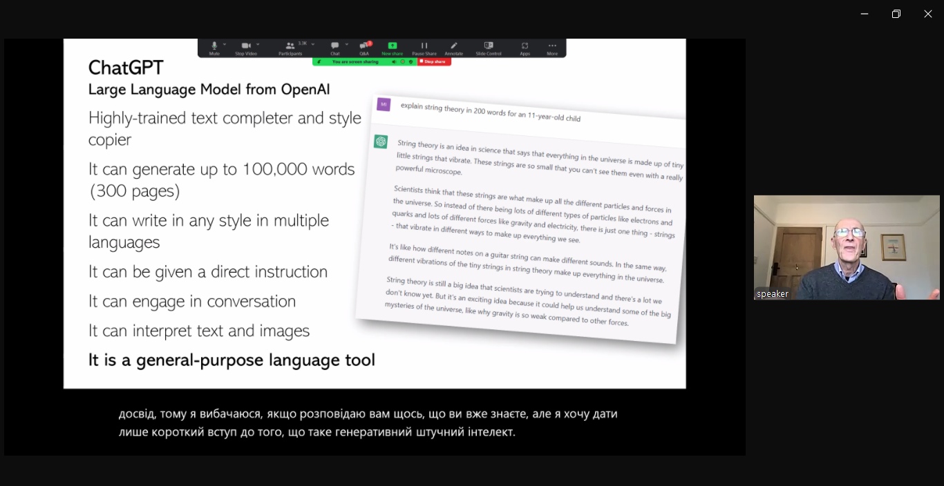944x486 pixels.
Task: Click the shield icon in sharing bar
Action: pos(410,61)
